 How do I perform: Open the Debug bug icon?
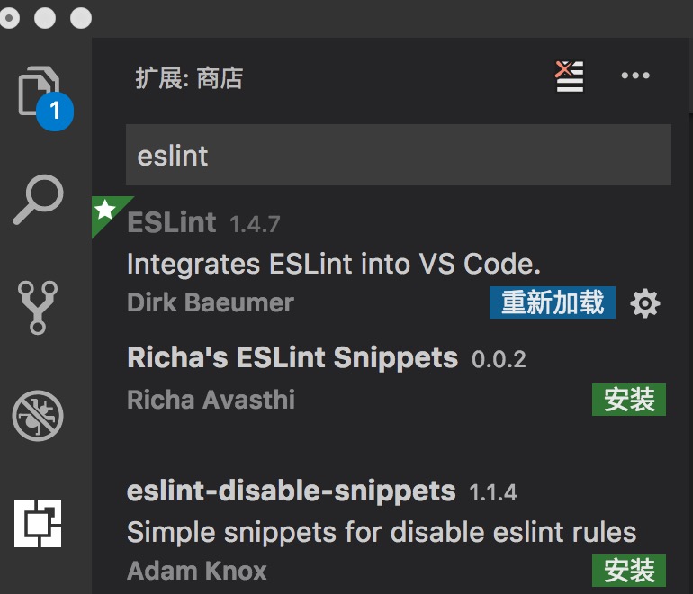point(38,416)
